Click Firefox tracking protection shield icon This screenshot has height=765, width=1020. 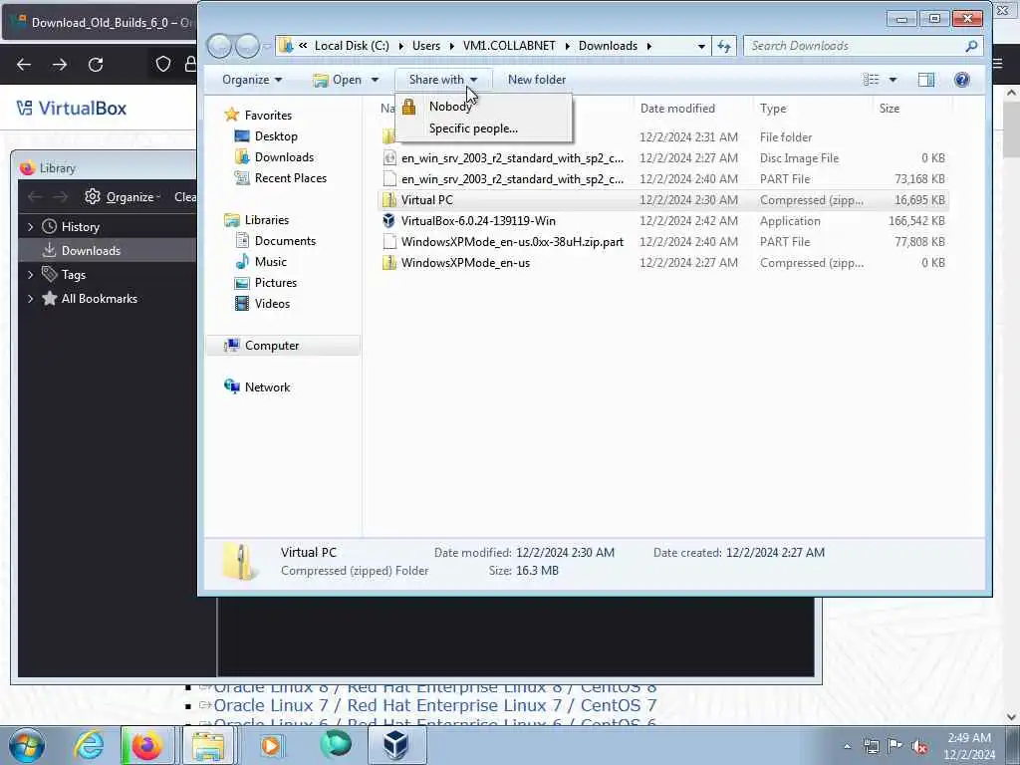162,64
